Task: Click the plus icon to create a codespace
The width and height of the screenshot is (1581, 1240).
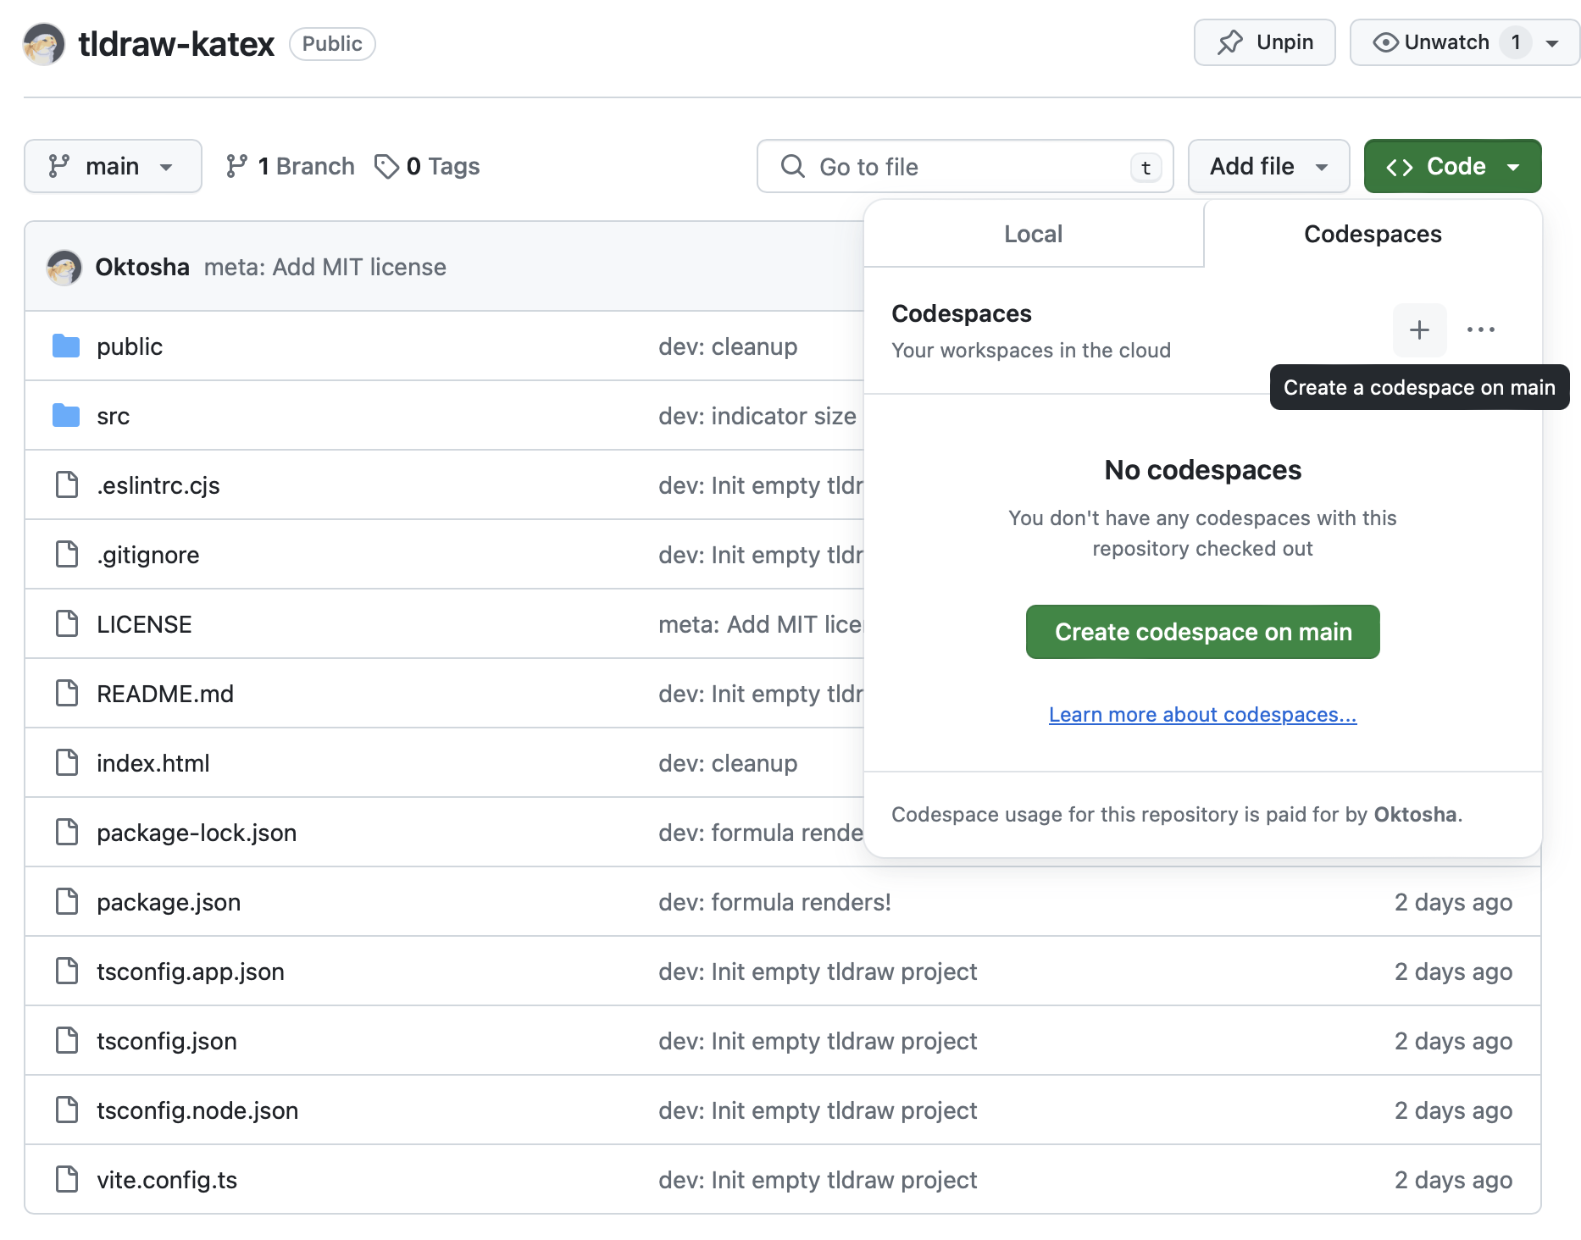Action: (x=1420, y=329)
